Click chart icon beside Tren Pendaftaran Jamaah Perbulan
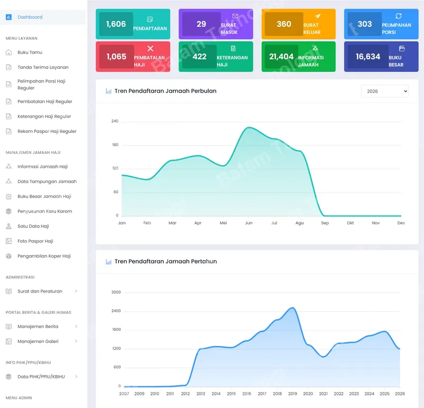 (109, 91)
